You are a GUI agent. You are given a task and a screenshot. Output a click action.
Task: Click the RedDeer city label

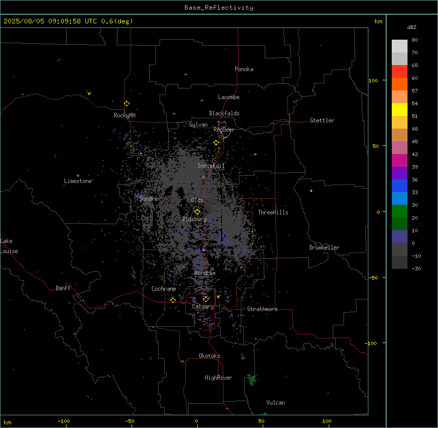pyautogui.click(x=224, y=130)
